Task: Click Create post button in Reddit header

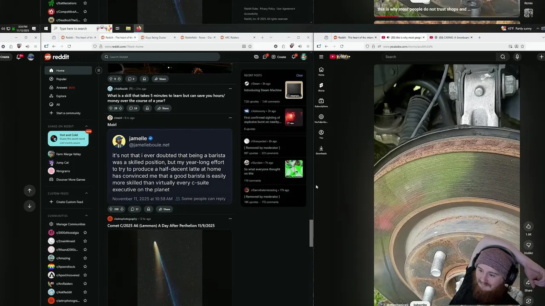Action: pyautogui.click(x=279, y=57)
